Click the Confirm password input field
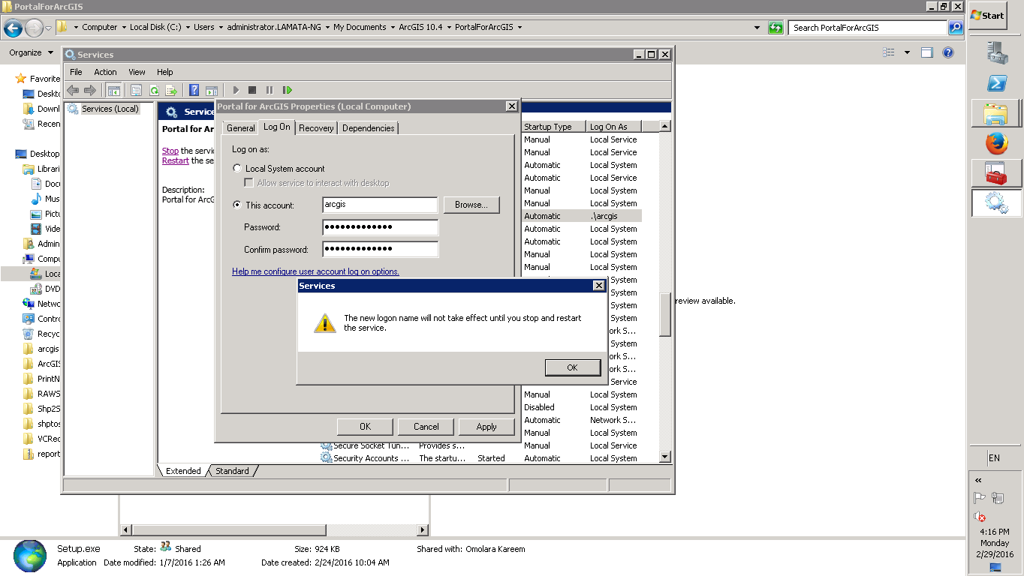The image size is (1024, 576). tap(380, 249)
